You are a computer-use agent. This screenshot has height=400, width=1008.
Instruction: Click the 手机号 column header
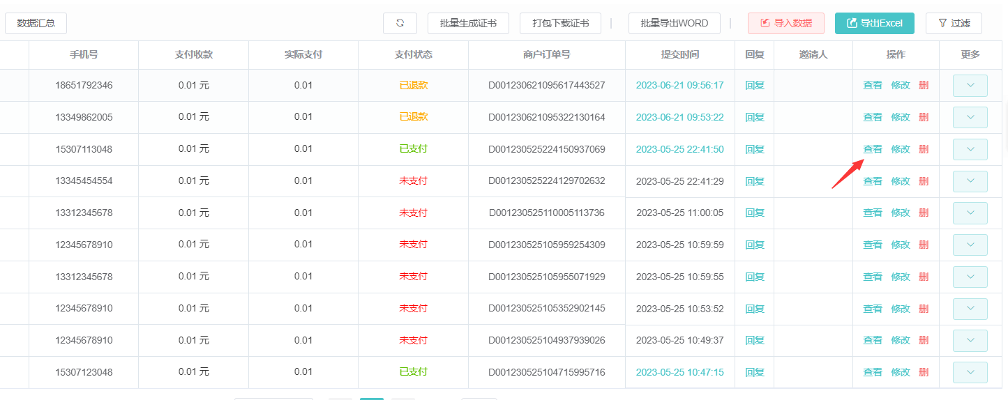point(84,54)
